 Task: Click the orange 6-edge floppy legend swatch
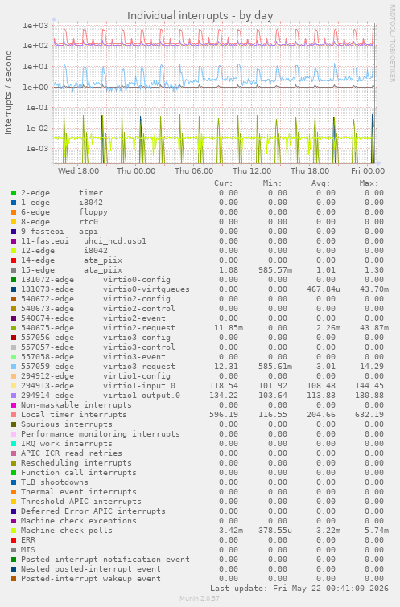pos(14,212)
